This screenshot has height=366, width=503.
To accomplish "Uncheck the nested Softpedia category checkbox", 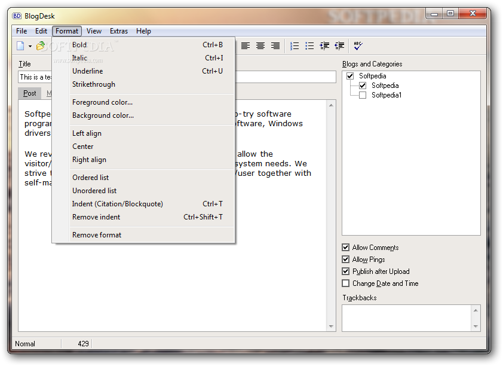I will coord(363,86).
